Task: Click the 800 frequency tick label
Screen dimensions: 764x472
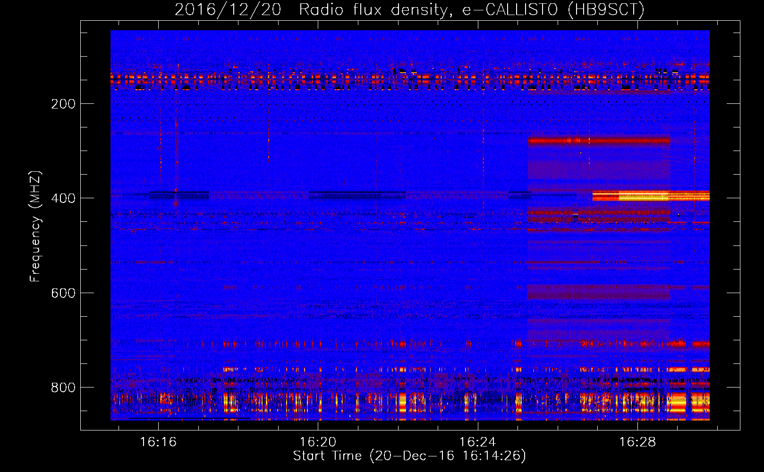Action: tap(63, 388)
